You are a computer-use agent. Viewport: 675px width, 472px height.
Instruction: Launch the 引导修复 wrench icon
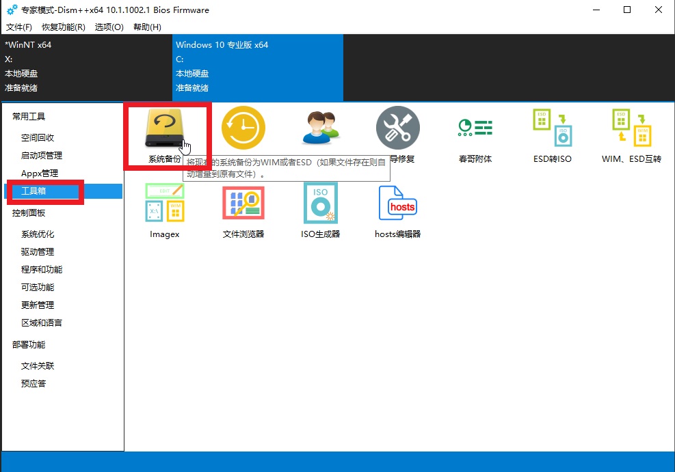point(398,128)
